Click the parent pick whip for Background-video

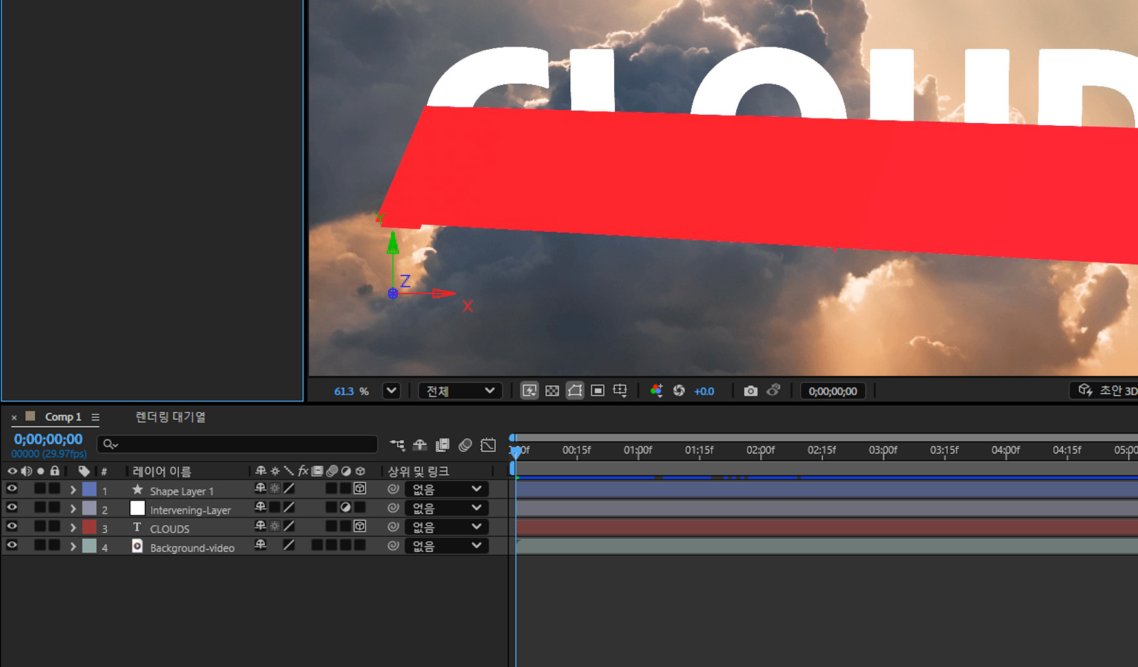[x=393, y=546]
